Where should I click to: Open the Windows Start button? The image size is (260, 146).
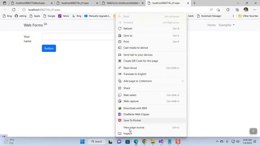pos(82,142)
